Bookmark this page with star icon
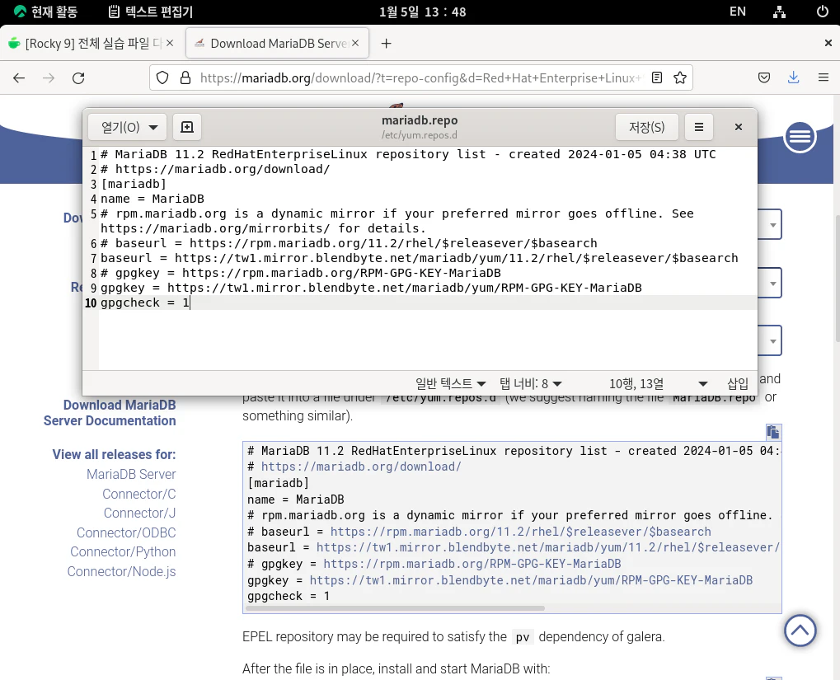The image size is (840, 680). [680, 78]
